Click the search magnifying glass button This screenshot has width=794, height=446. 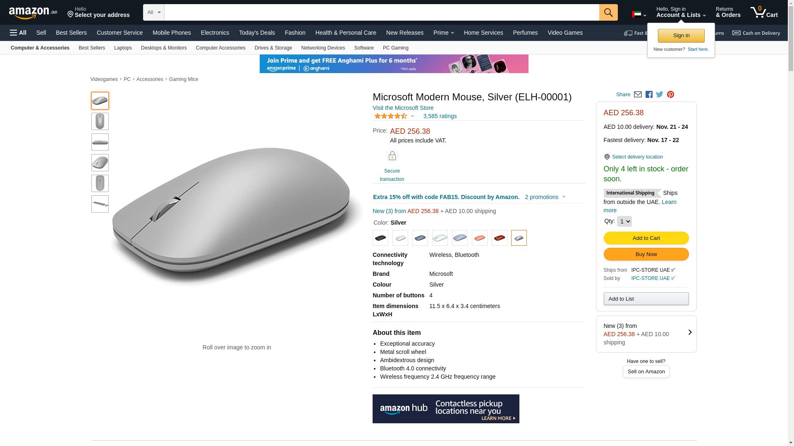608,12
